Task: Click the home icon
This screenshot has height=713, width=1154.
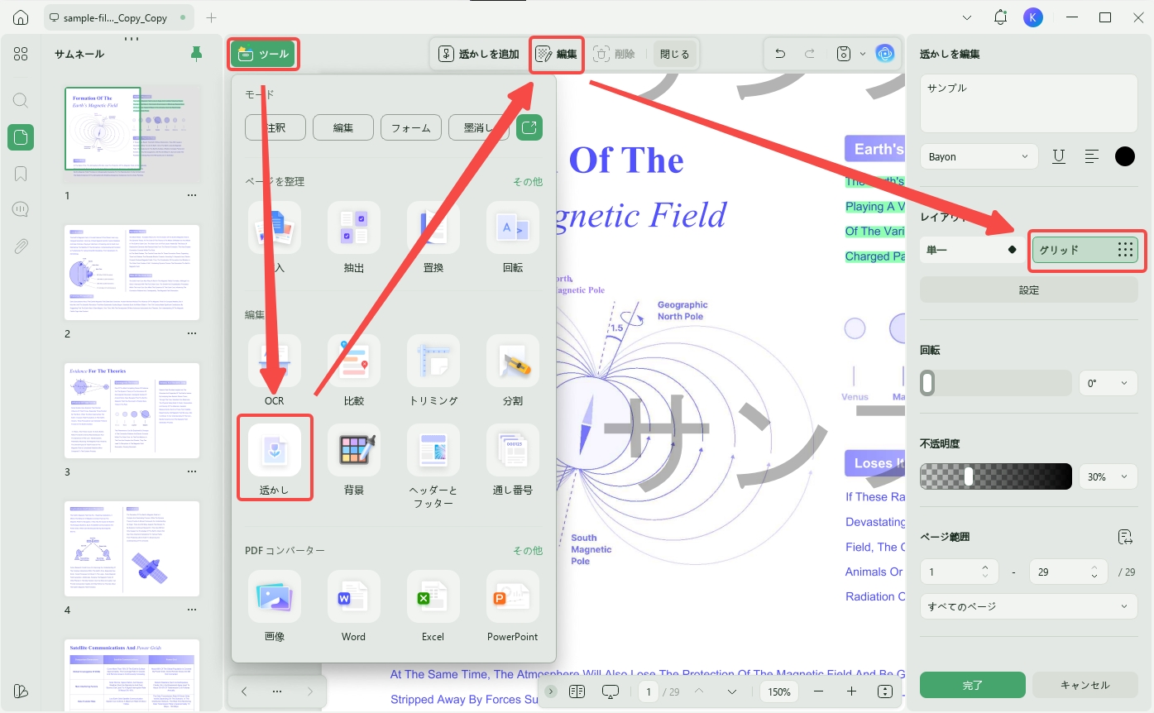Action: (21, 17)
